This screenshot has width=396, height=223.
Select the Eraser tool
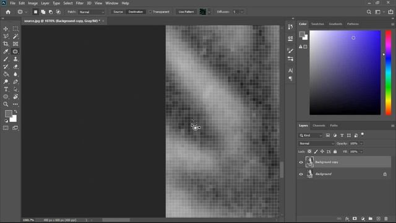click(15, 67)
